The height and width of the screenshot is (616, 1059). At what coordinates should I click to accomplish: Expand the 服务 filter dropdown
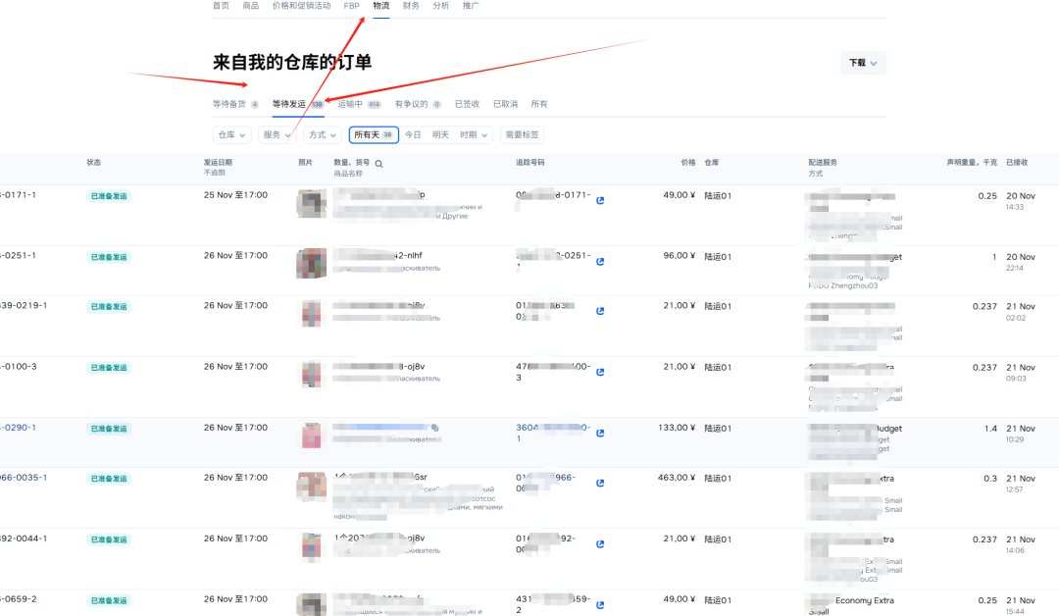pyautogui.click(x=277, y=135)
